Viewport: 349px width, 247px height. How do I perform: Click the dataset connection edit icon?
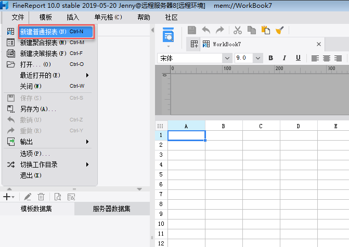(71, 197)
